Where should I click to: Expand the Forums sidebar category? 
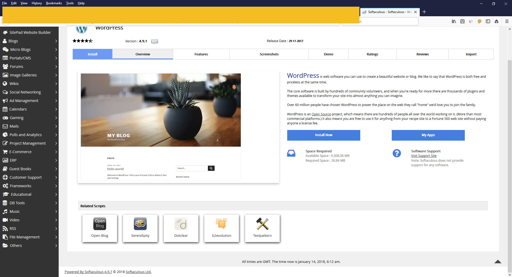(29, 67)
